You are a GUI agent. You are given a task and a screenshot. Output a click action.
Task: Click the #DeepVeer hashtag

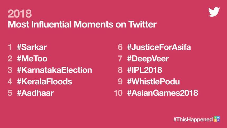coord(148,59)
